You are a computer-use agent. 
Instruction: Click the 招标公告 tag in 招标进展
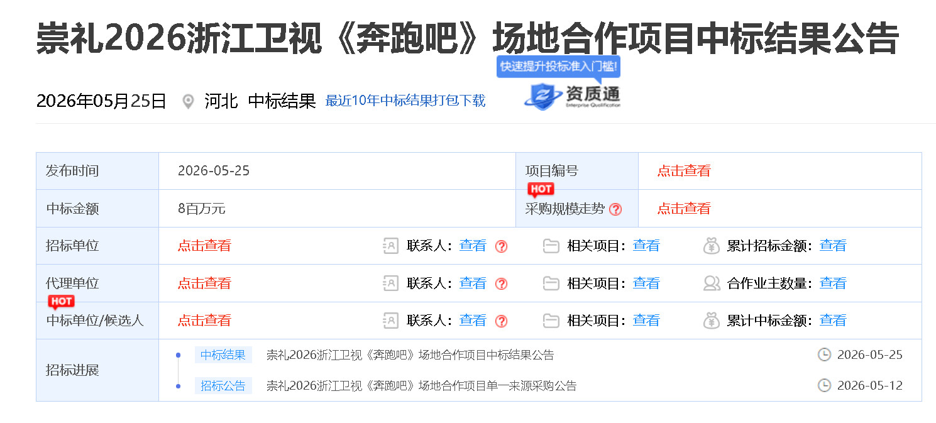223,386
